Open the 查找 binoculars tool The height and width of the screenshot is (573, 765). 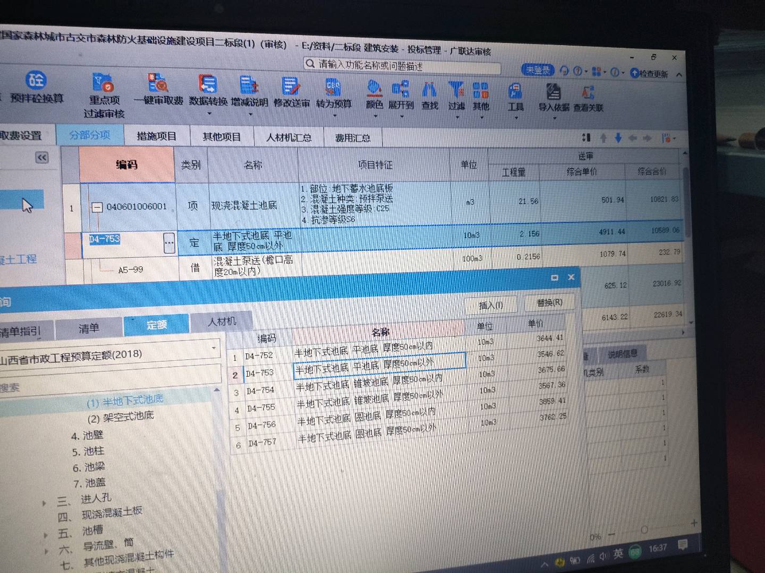pyautogui.click(x=429, y=95)
